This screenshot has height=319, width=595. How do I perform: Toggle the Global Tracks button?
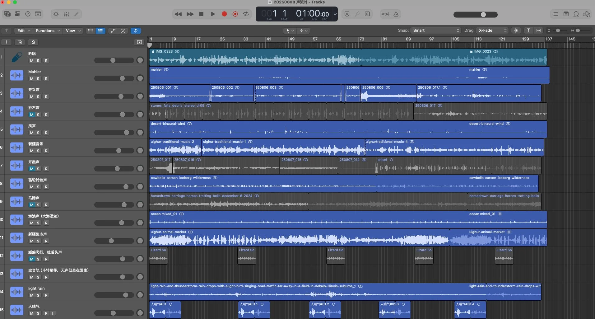139,42
